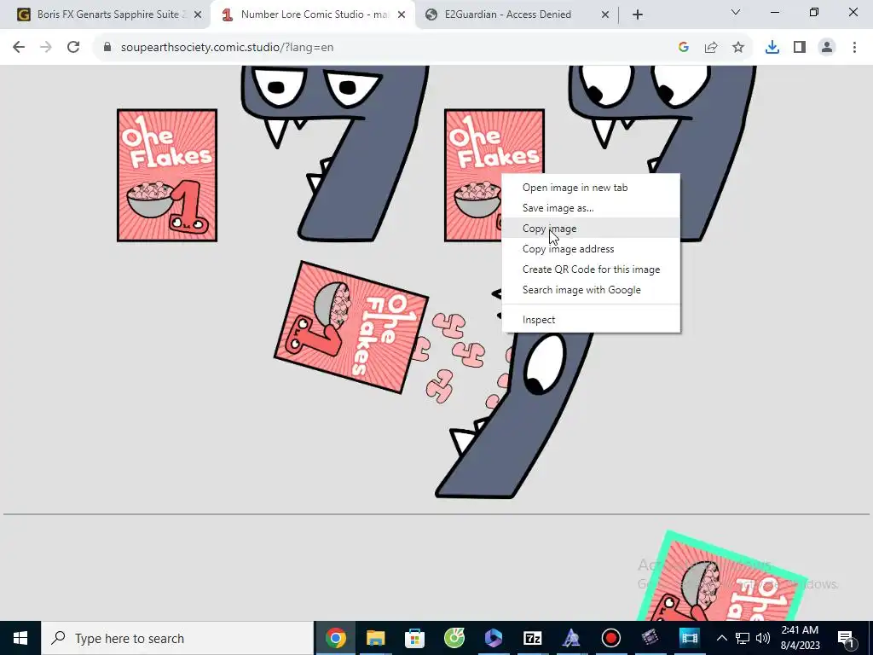Click the forward navigation arrow

tap(46, 48)
